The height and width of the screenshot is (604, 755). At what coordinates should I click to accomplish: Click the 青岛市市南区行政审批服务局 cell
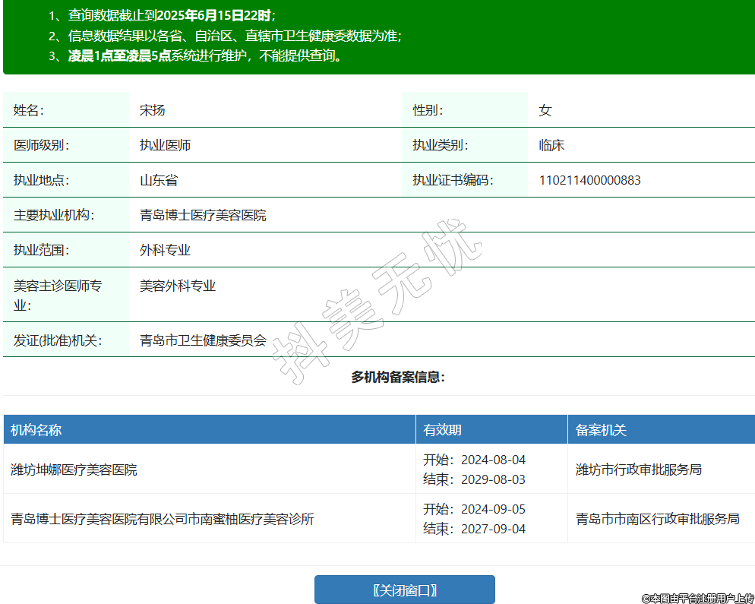pyautogui.click(x=657, y=519)
